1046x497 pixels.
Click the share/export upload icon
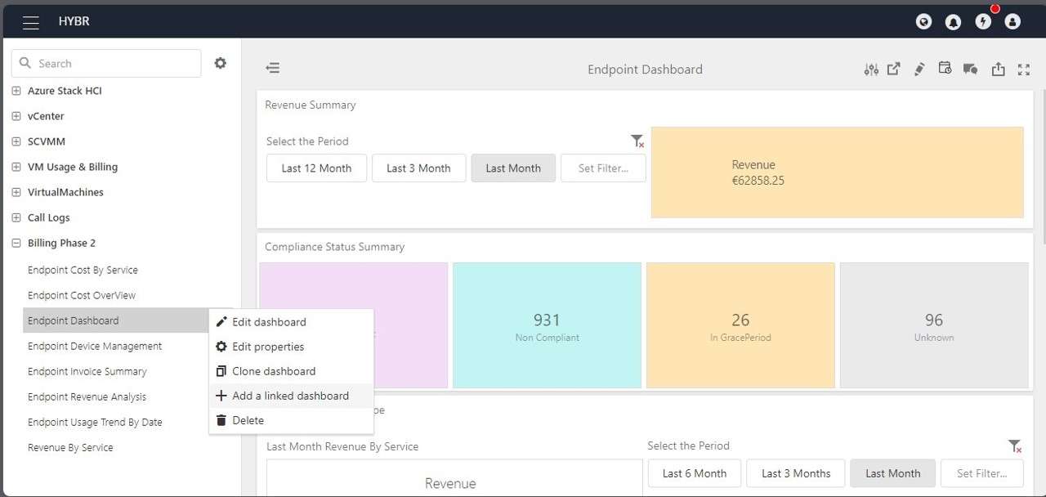pos(998,69)
